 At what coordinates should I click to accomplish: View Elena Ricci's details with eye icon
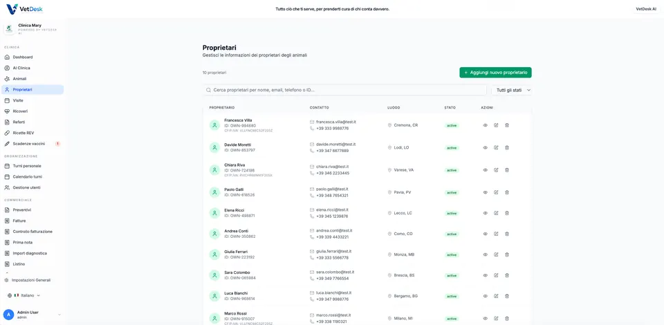(486, 213)
